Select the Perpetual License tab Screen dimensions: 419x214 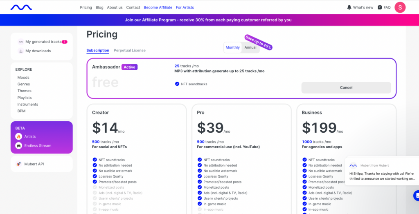point(130,50)
